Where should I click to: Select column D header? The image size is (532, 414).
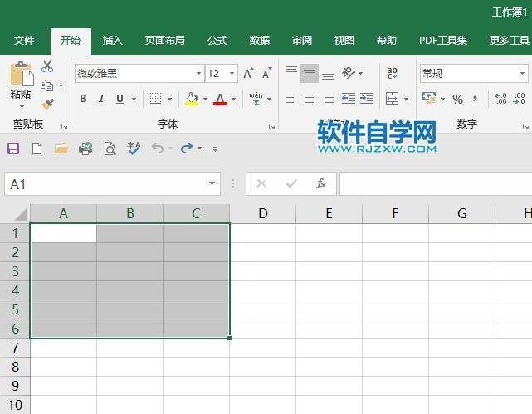[x=263, y=213]
